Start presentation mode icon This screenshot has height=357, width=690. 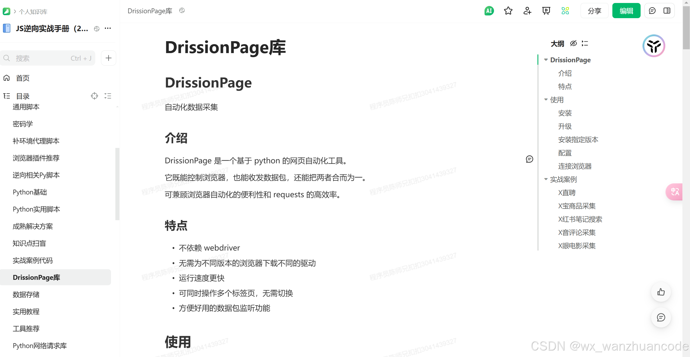click(546, 11)
